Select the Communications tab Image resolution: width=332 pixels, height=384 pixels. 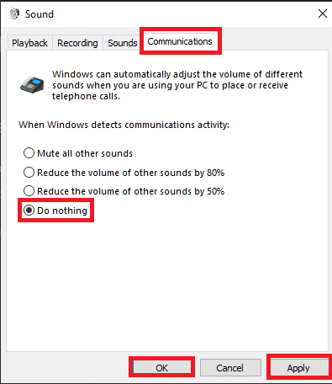point(180,41)
